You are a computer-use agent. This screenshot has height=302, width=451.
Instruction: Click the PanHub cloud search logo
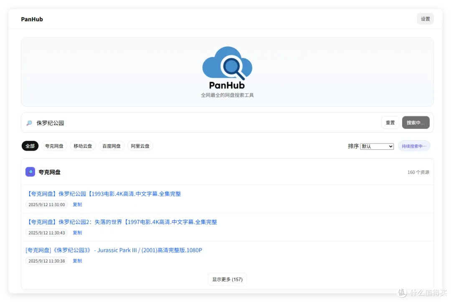tap(227, 68)
